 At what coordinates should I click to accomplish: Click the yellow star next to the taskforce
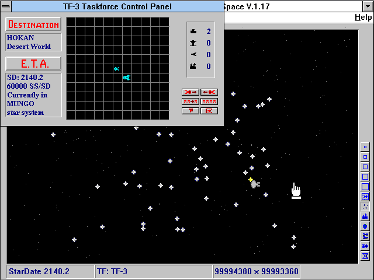click(x=251, y=180)
